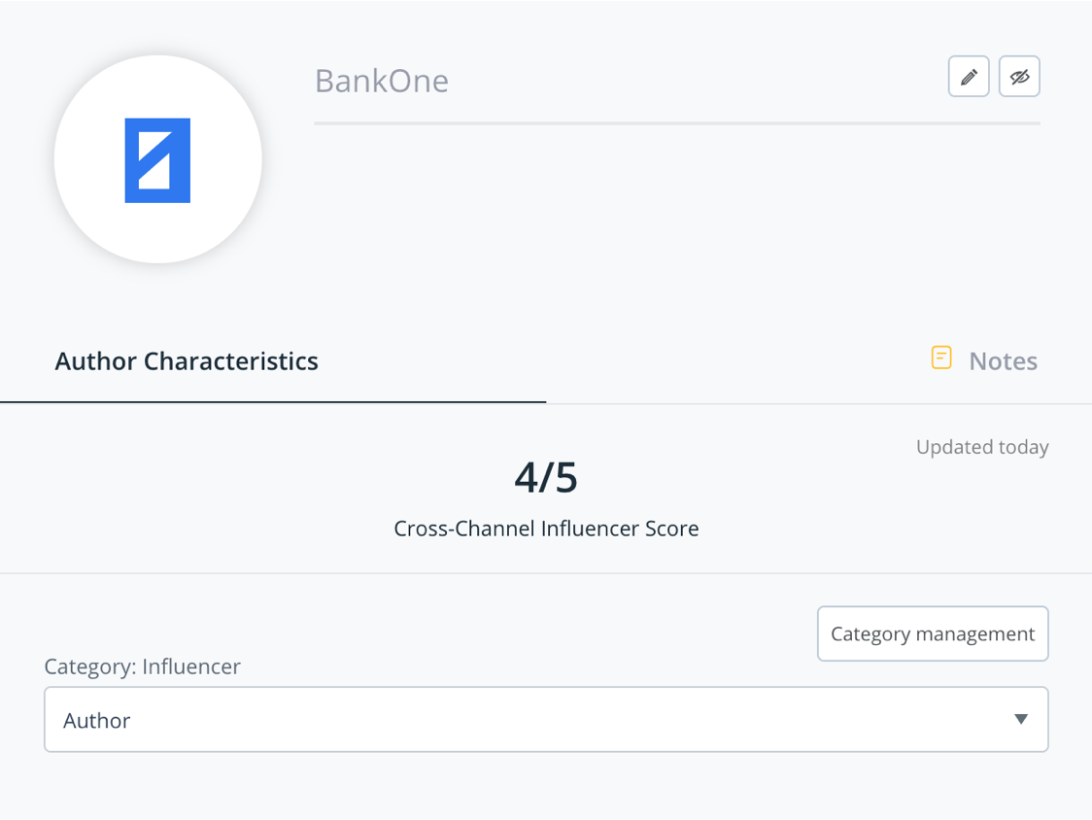Select the Author Characteristics tab
1092x820 pixels.
(x=187, y=360)
